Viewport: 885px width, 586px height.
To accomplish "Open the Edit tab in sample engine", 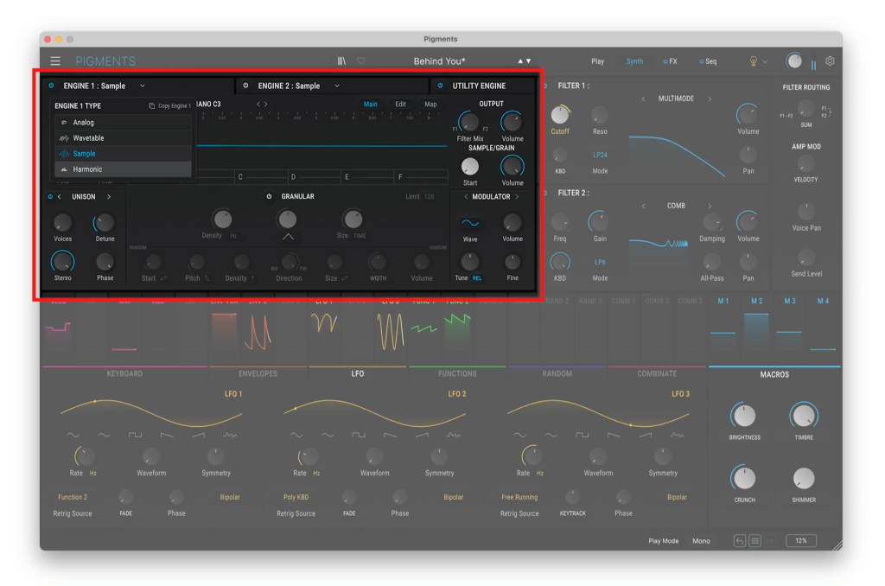I will pyautogui.click(x=400, y=105).
